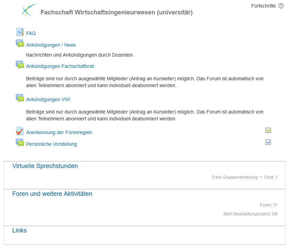The height and width of the screenshot is (250, 291).
Task: Click the Fortschritte help question mark icon
Action: pyautogui.click(x=281, y=6)
